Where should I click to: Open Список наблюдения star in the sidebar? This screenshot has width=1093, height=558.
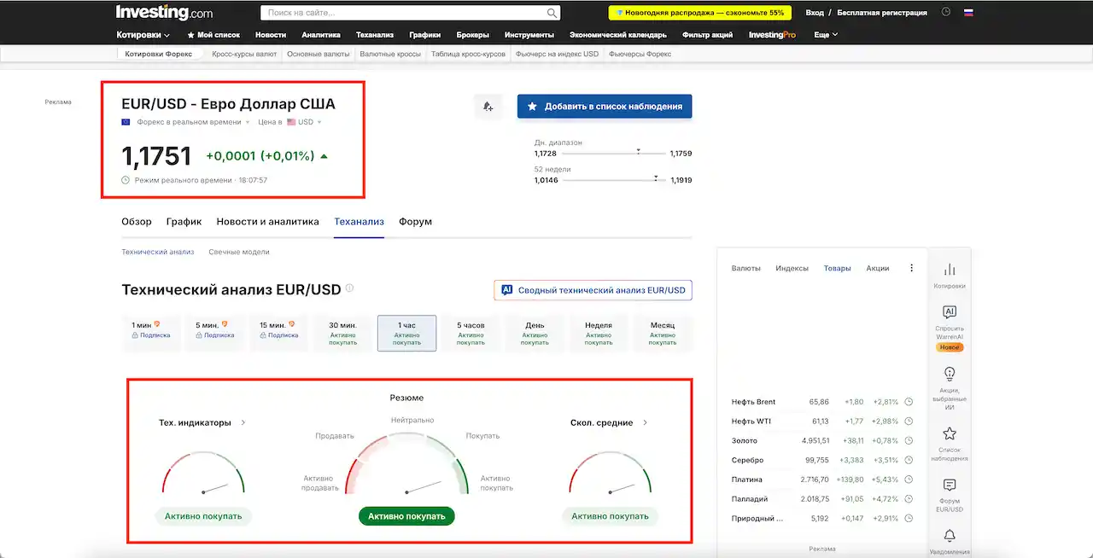click(x=949, y=445)
